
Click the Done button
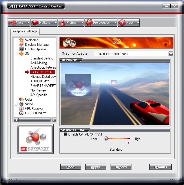[71, 167]
